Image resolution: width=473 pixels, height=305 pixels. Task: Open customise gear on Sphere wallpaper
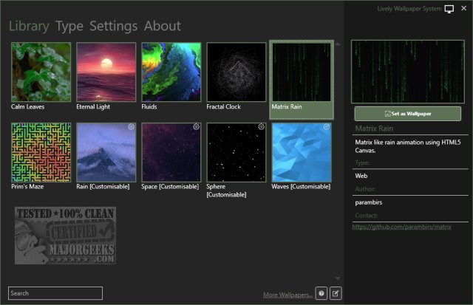point(261,127)
